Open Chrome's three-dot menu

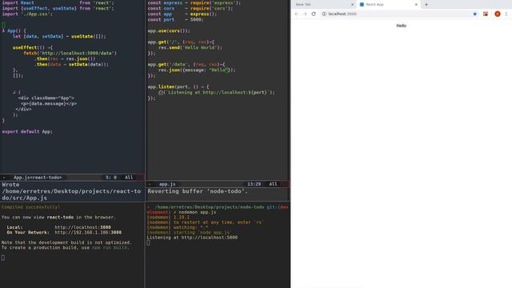coord(506,14)
